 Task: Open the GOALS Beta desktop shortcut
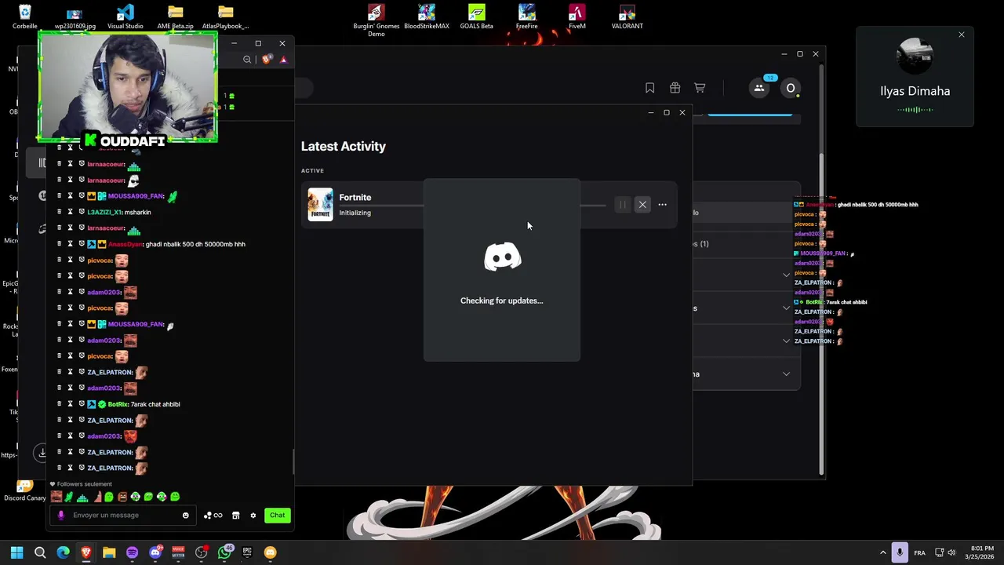[x=476, y=16]
